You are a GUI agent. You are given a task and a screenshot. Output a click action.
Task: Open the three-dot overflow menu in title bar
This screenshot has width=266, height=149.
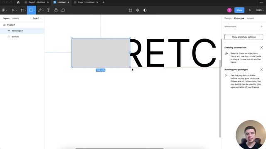[x=261, y=2]
